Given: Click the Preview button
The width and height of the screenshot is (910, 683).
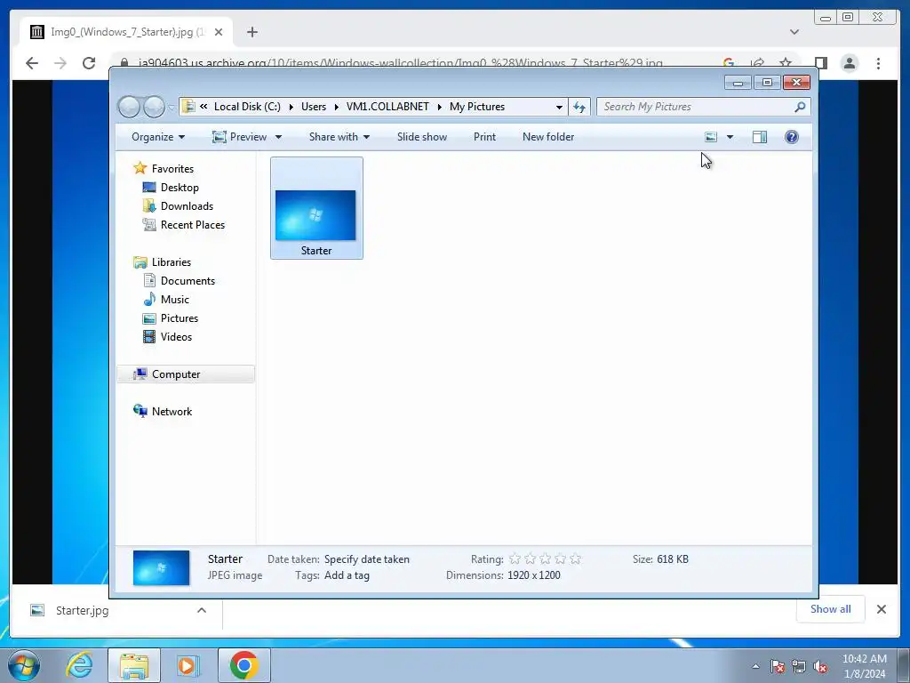Looking at the screenshot, I should pyautogui.click(x=240, y=137).
